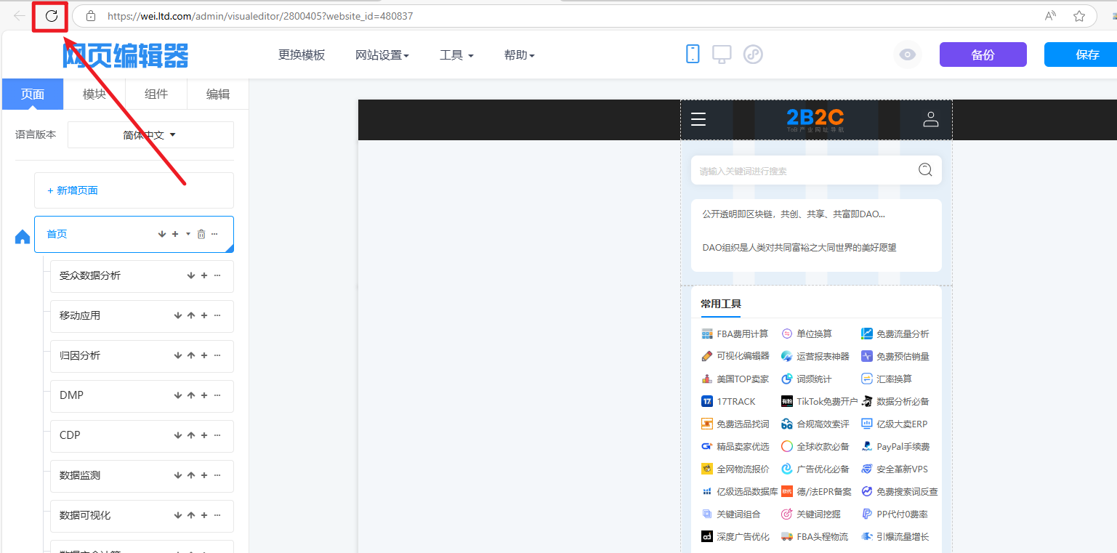Switch to mobile device preview icon
The height and width of the screenshot is (553, 1117).
click(693, 54)
